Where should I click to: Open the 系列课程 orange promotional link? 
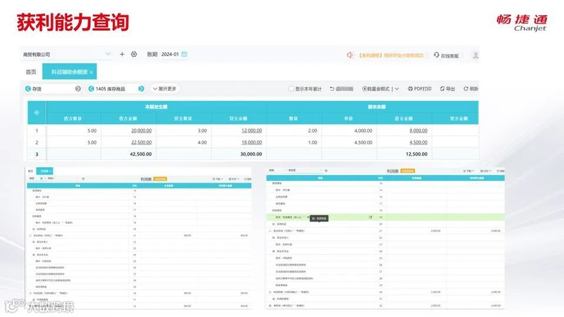click(x=391, y=55)
